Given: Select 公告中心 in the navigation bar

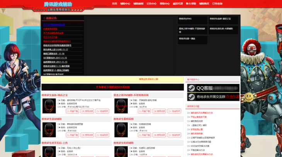Looking at the screenshot, I should (151, 3).
